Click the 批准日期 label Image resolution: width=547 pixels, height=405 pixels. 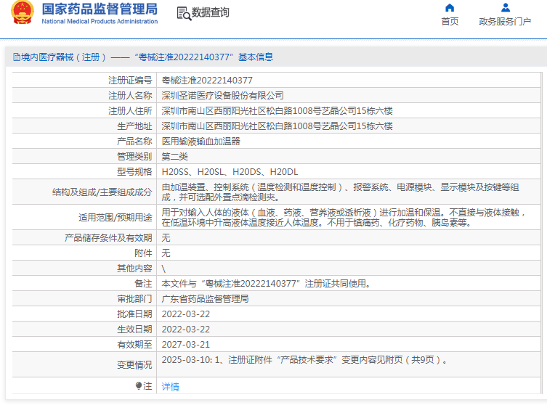(134, 314)
